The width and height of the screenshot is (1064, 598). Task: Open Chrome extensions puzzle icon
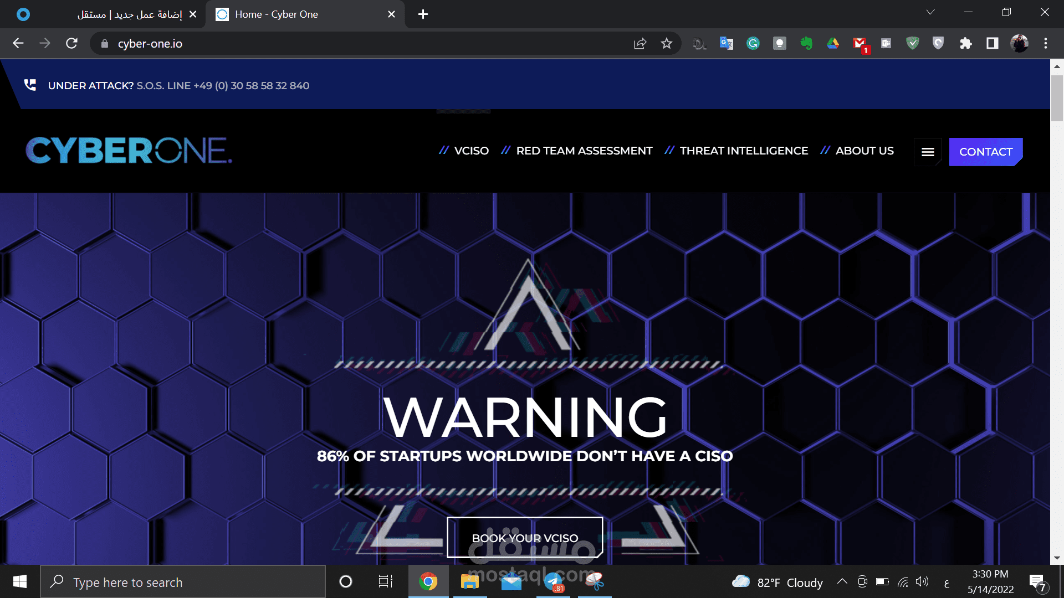coord(965,43)
